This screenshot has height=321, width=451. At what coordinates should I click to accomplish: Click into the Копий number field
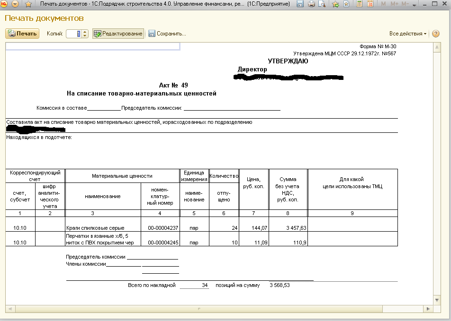(73, 34)
